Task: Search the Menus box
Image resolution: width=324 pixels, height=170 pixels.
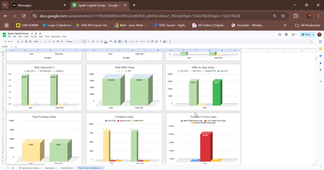Action: click(9, 41)
